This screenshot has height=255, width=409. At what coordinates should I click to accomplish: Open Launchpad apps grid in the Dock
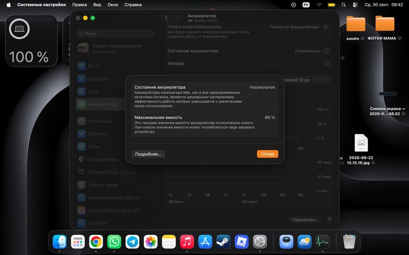78,242
